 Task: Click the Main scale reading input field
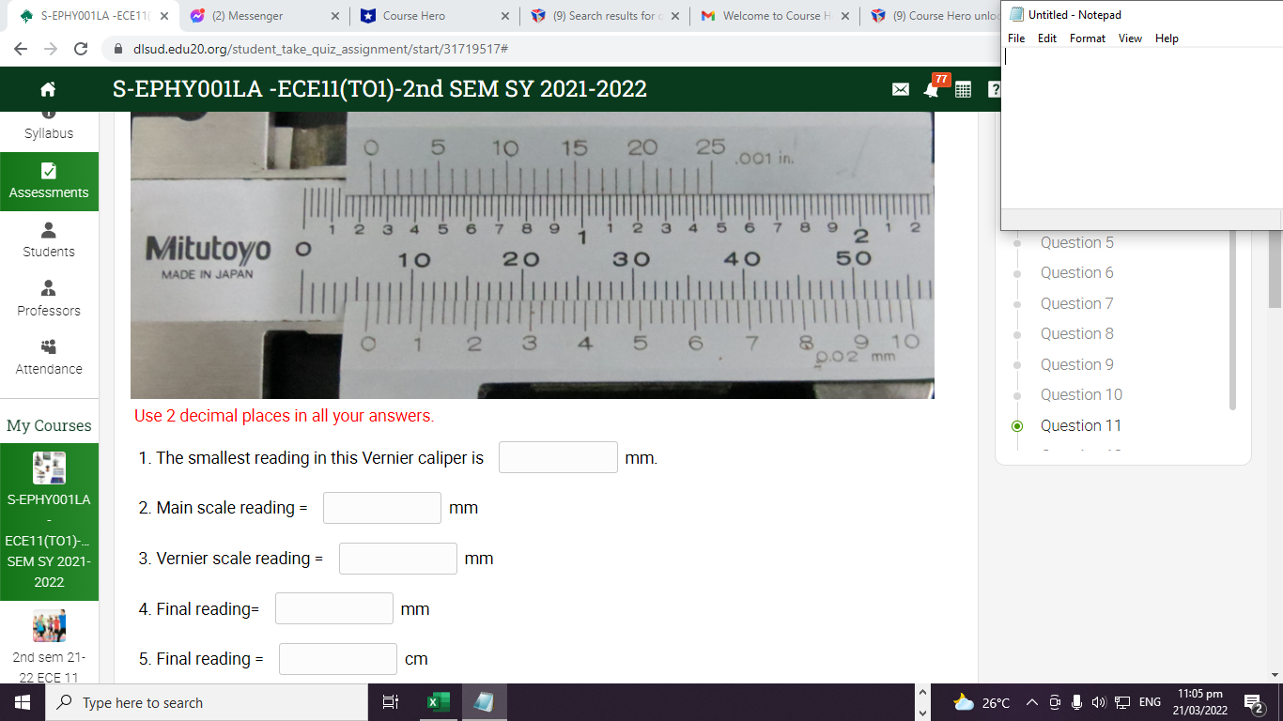(381, 507)
